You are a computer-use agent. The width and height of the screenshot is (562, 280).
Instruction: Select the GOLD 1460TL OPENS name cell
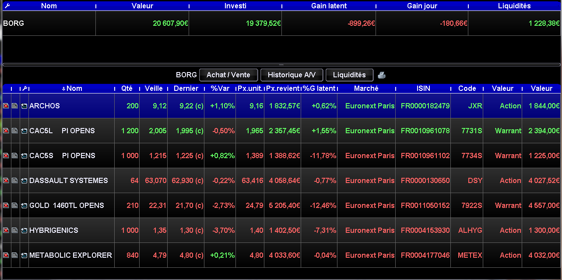pyautogui.click(x=71, y=205)
